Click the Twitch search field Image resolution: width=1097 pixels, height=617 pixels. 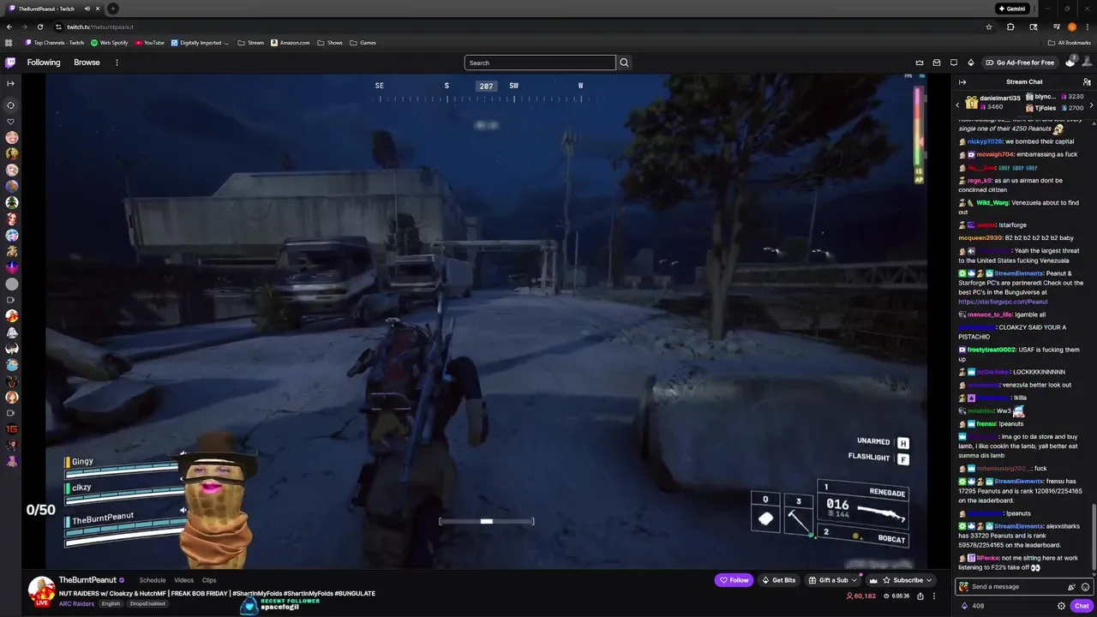(540, 63)
